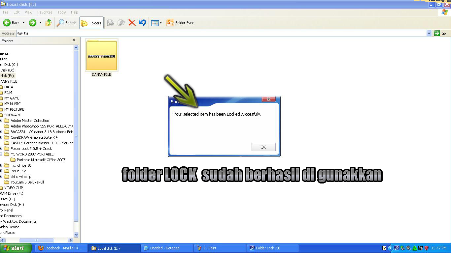Click the red Delete X icon
Image resolution: width=451 pixels, height=253 pixels.
pyautogui.click(x=132, y=23)
